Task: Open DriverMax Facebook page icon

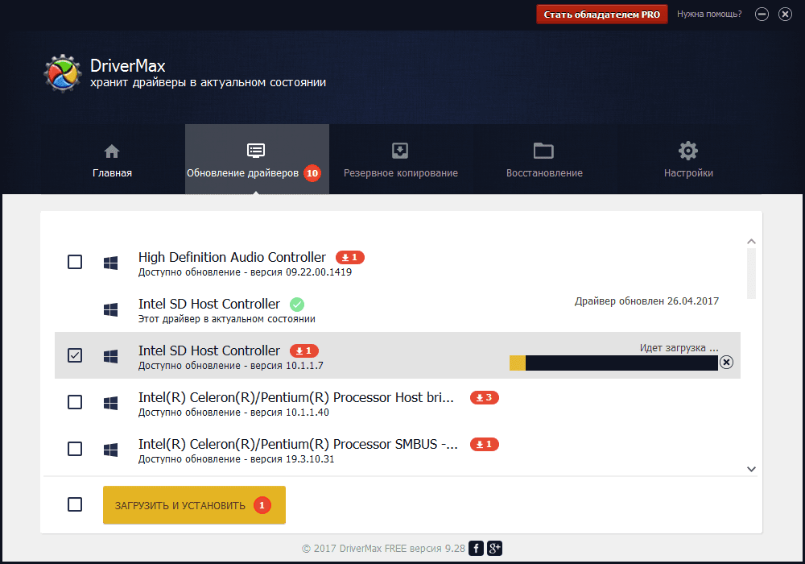Action: [x=476, y=549]
